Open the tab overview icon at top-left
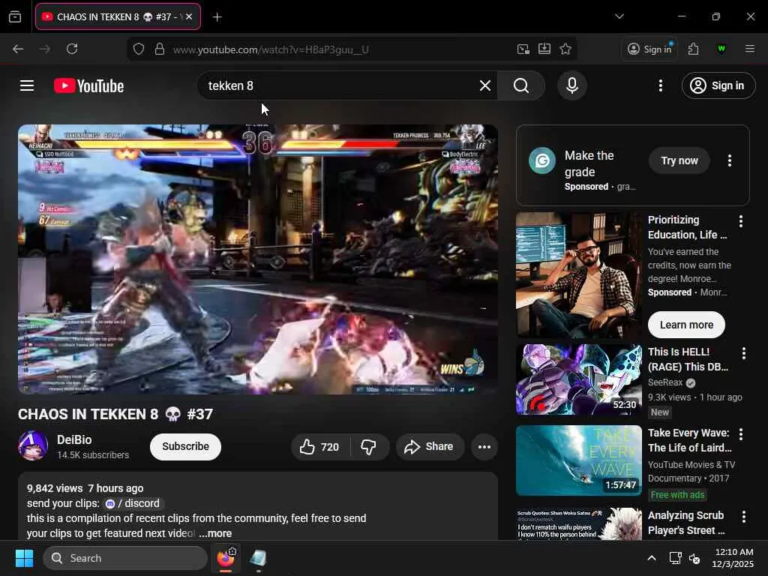The width and height of the screenshot is (768, 576). pyautogui.click(x=15, y=17)
